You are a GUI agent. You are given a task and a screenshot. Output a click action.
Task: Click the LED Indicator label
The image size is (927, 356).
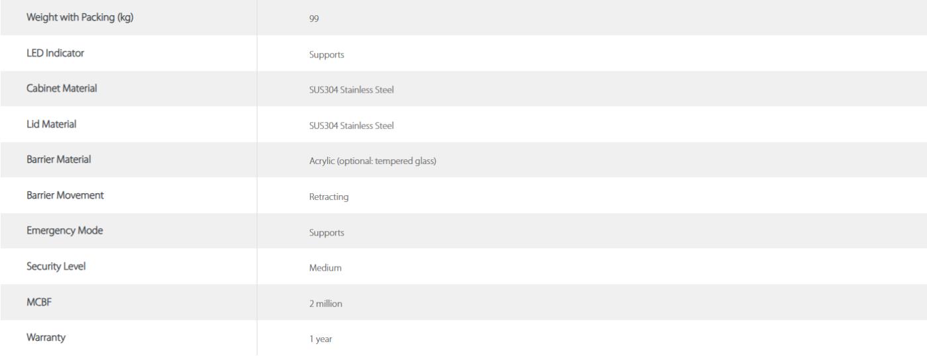tap(55, 52)
